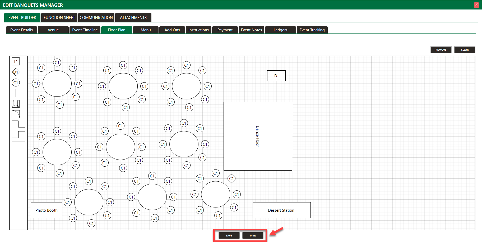
Task: Choose the double door shape tool
Action: (16, 104)
